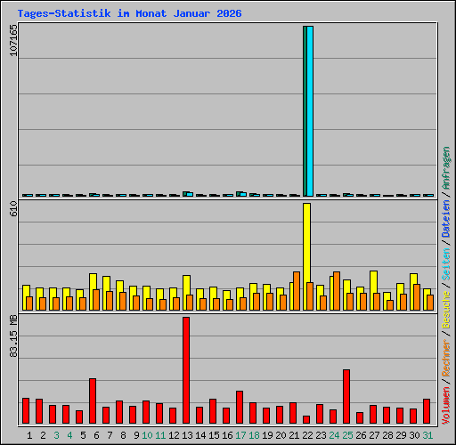Click day label 8 on the x-axis
This screenshot has width=456, height=445.
(x=123, y=435)
